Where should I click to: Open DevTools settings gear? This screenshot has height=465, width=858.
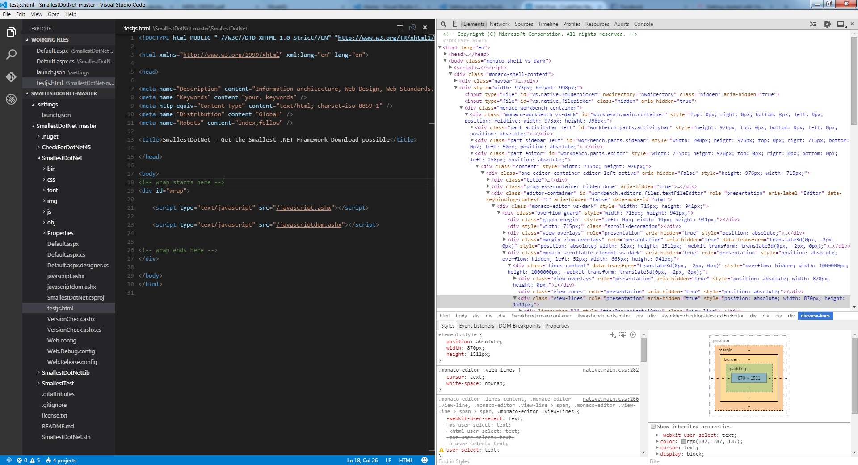pyautogui.click(x=827, y=24)
